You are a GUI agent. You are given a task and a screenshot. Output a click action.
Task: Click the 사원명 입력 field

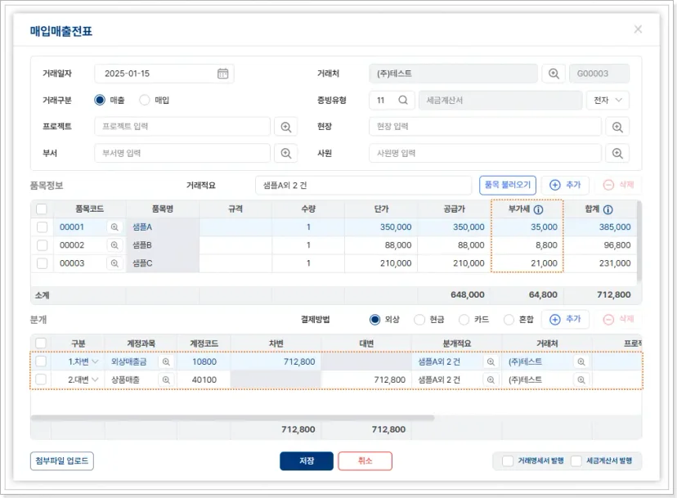(485, 153)
